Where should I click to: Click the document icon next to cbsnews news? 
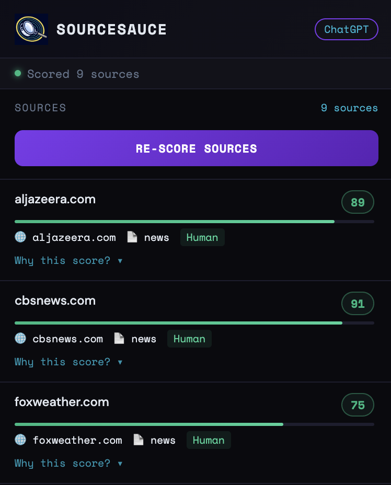point(119,338)
